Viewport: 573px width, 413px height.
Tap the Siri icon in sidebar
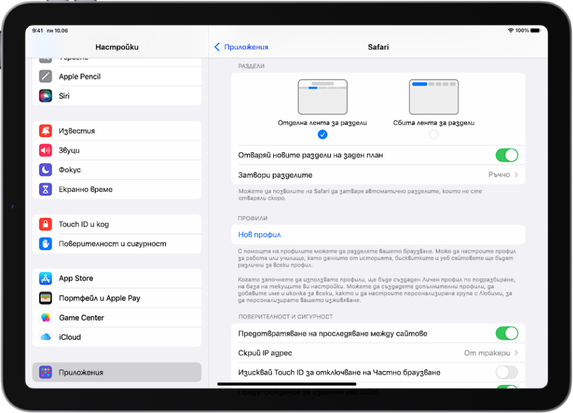pos(45,95)
